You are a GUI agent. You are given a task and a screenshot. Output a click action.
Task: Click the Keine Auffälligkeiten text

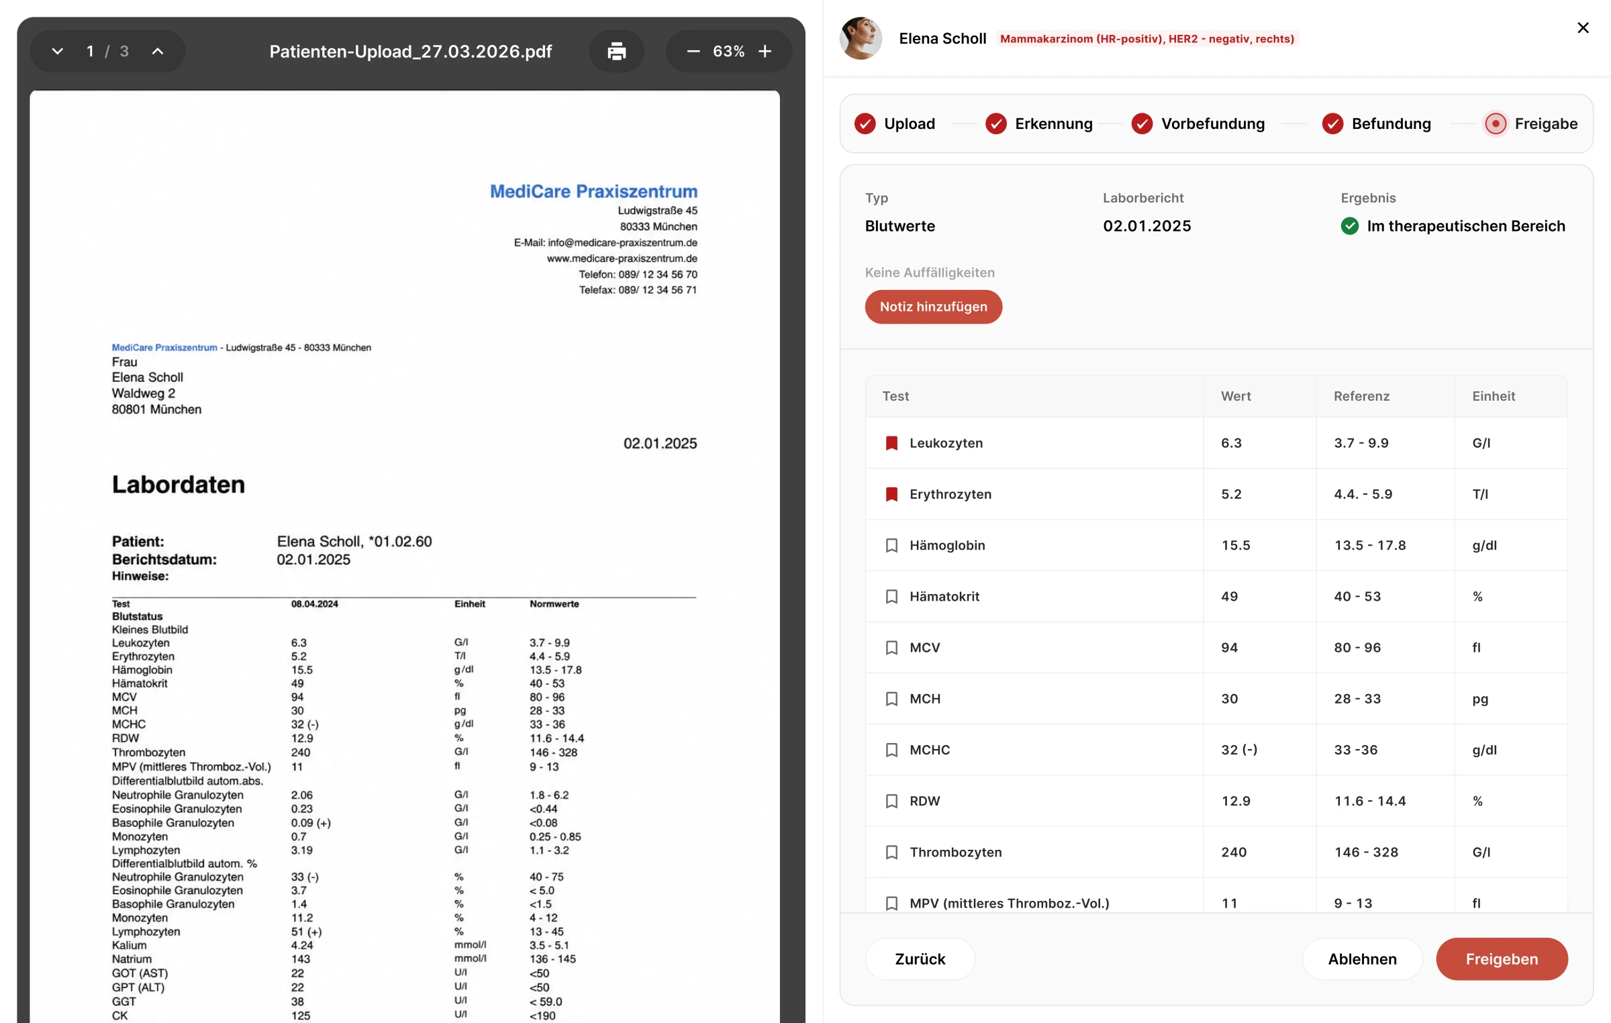click(x=930, y=273)
